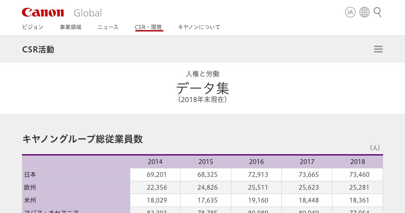
Task: Select the CSR・環境 navigation tab
Action: click(x=148, y=27)
